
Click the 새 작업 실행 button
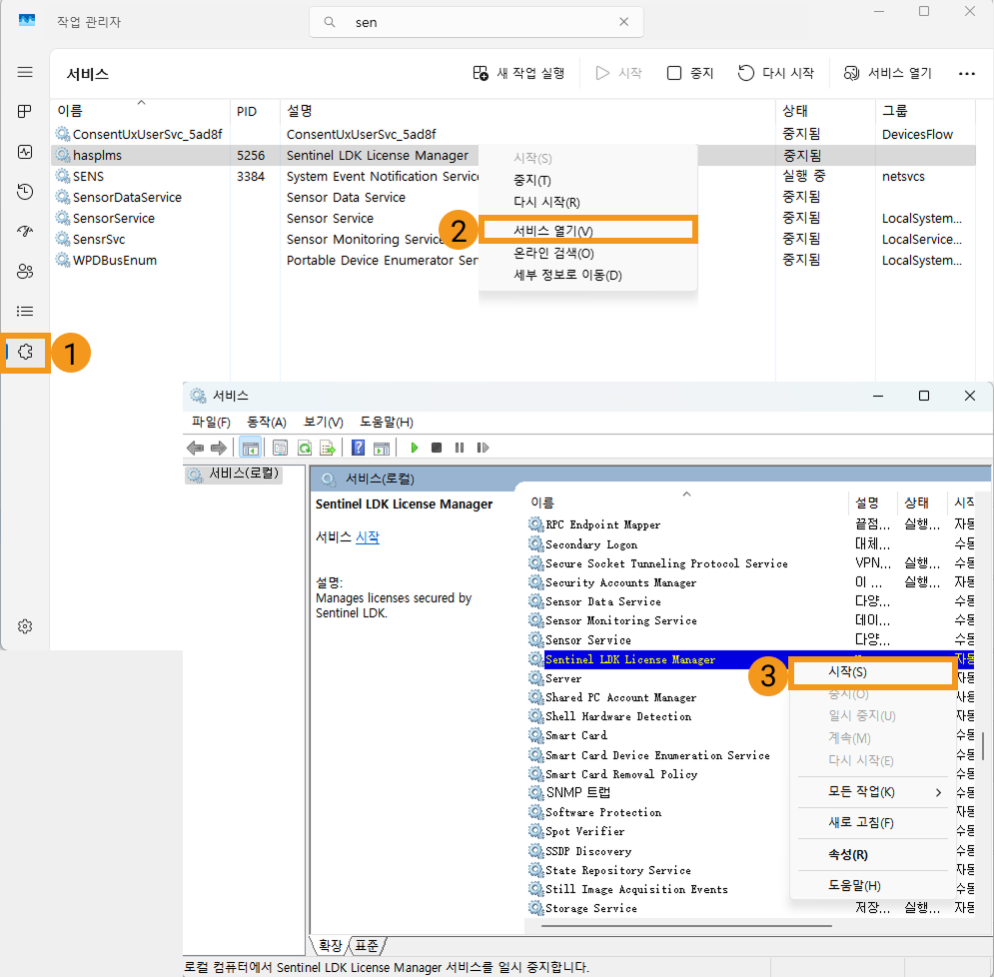click(x=518, y=73)
